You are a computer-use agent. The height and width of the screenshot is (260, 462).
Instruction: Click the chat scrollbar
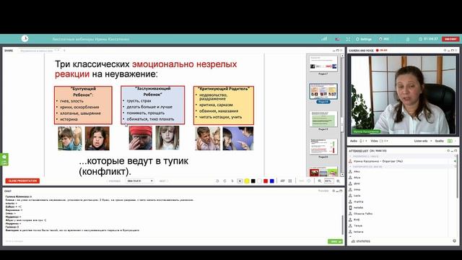[342, 224]
